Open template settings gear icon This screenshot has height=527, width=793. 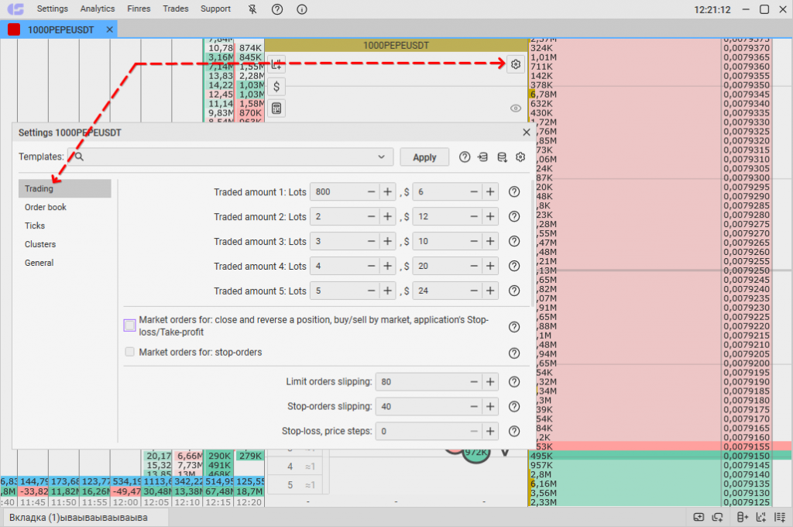coord(520,157)
